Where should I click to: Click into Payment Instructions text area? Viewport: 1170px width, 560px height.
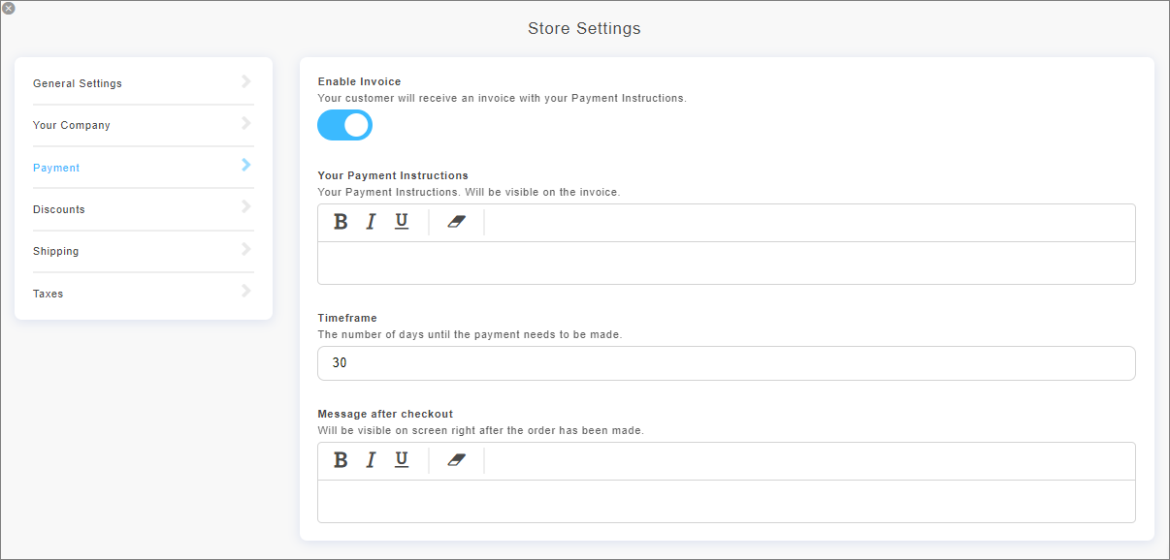tap(726, 263)
